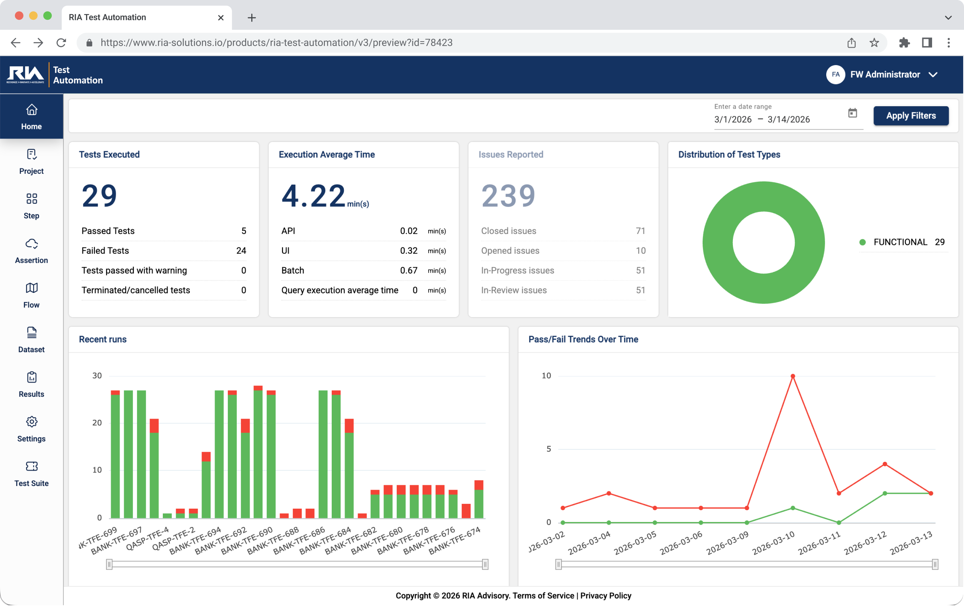
Task: Click the 239 issues reported total
Action: pyautogui.click(x=508, y=196)
